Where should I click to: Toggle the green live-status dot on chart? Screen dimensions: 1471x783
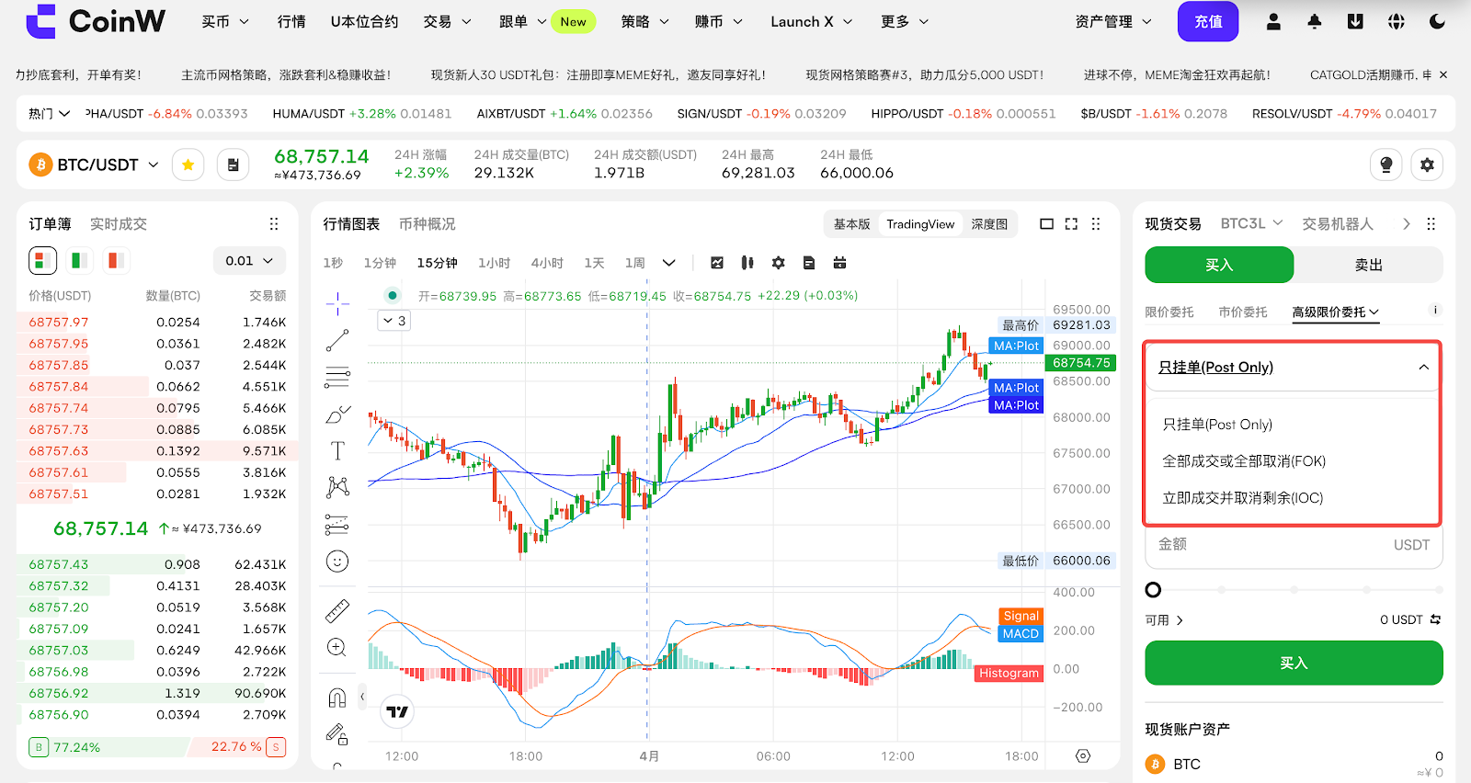393,295
